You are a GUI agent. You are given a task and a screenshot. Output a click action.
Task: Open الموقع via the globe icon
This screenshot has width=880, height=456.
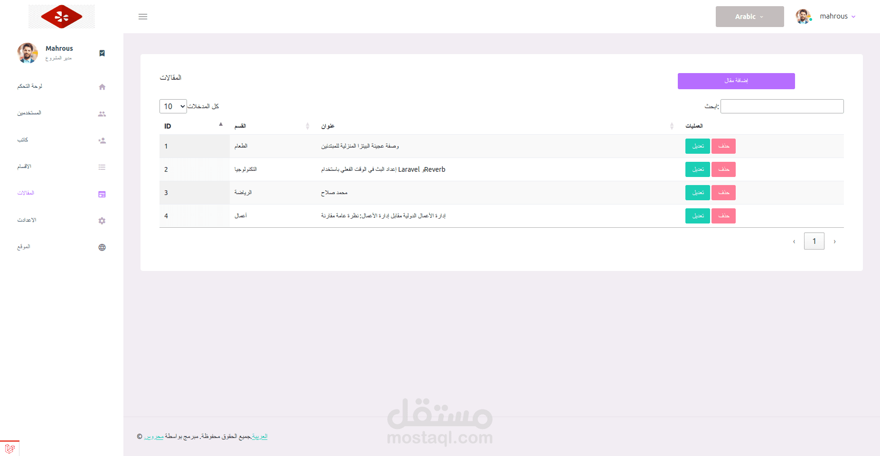point(102,247)
